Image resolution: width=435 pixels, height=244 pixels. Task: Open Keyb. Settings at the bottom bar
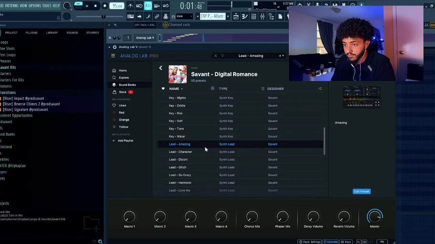309,242
